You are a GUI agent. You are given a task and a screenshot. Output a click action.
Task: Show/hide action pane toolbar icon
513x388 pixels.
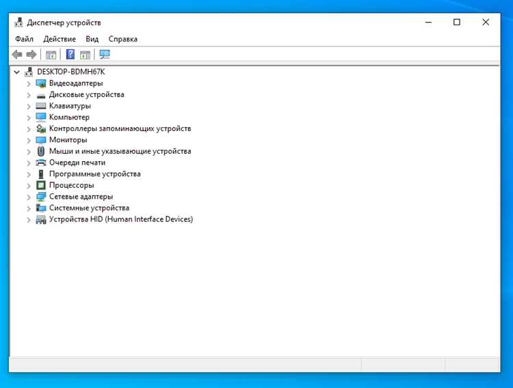point(85,55)
